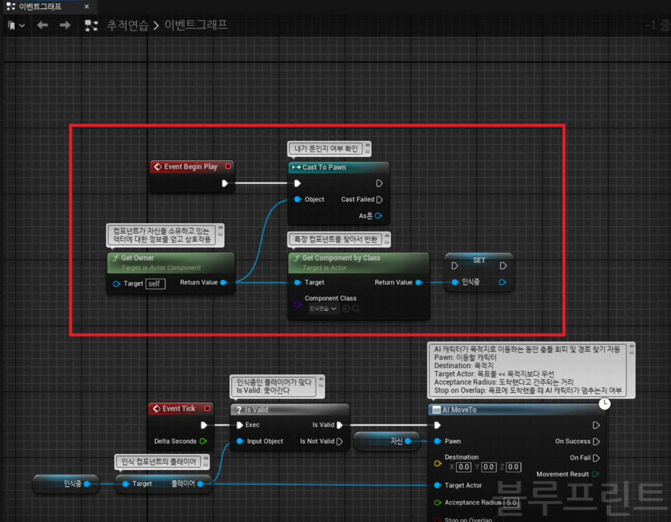Click the use-selected-asset arrow beside Component Class
Screen dimensions: 671x522
pos(346,308)
